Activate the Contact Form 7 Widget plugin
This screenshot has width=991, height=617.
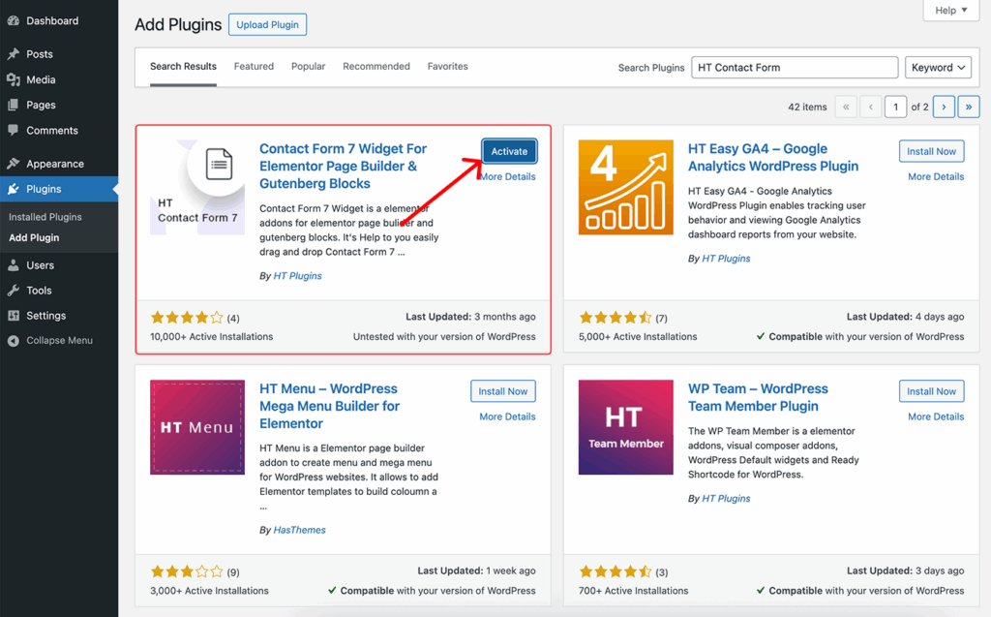pos(509,151)
